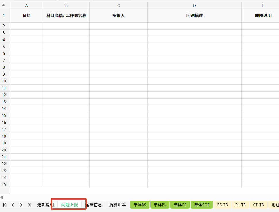Click the 提报人 header cell
This screenshot has width=279, height=212.
pyautogui.click(x=118, y=16)
